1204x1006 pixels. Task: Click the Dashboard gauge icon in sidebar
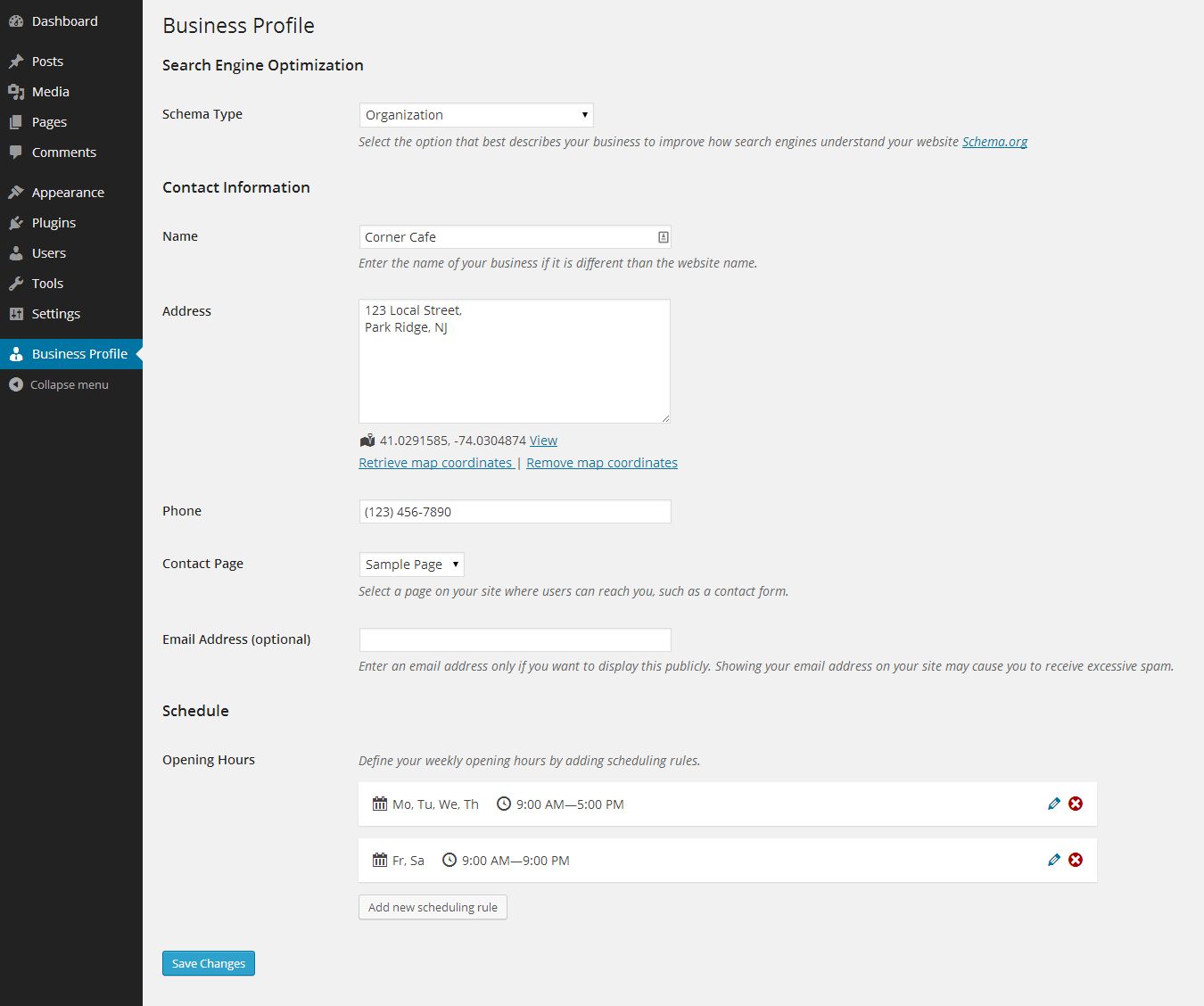coord(16,21)
